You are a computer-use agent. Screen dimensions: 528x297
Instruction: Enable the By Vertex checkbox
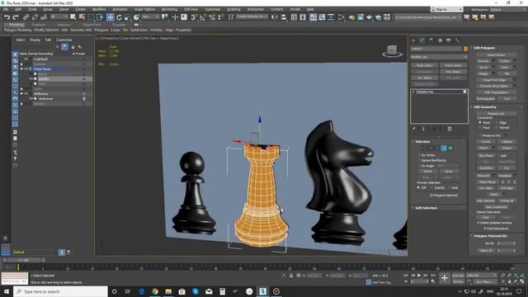pos(420,155)
